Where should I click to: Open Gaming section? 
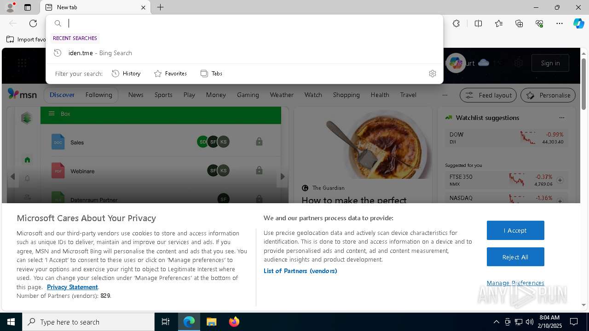(x=248, y=95)
